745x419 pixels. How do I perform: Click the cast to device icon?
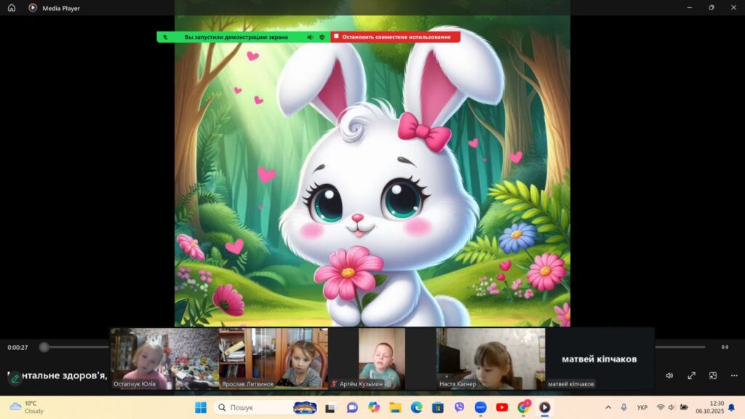[725, 347]
